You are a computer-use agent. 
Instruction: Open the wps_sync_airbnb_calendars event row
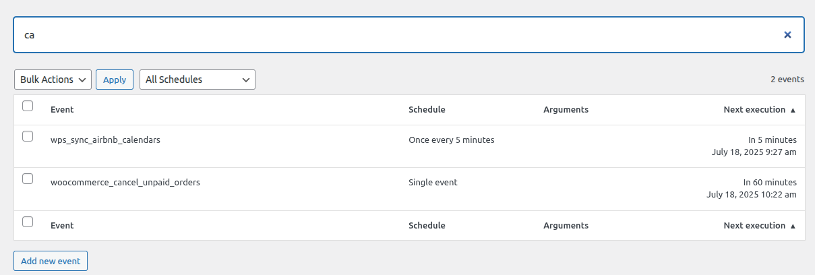[x=105, y=140]
